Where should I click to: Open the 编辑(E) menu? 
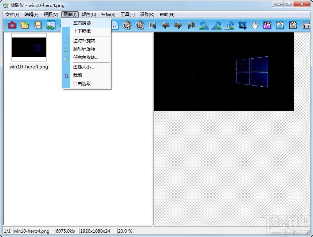point(31,15)
